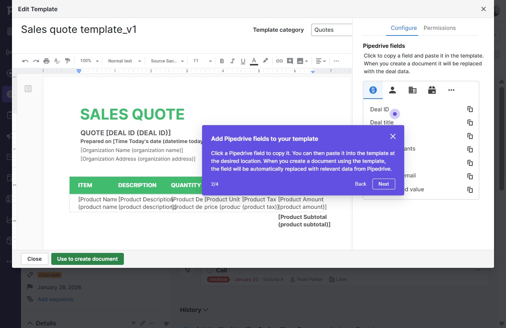This screenshot has width=506, height=328.
Task: Select the Deal fields tab icon
Action: [x=373, y=90]
